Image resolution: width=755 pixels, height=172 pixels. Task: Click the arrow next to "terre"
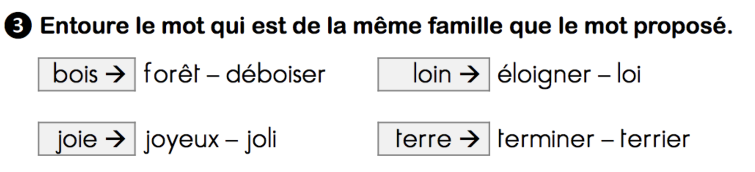(x=469, y=139)
